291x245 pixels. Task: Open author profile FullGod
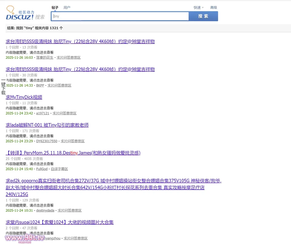pos(42,169)
